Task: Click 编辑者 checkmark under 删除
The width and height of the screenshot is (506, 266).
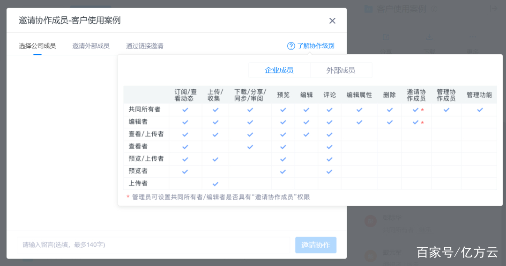Action: (x=390, y=122)
